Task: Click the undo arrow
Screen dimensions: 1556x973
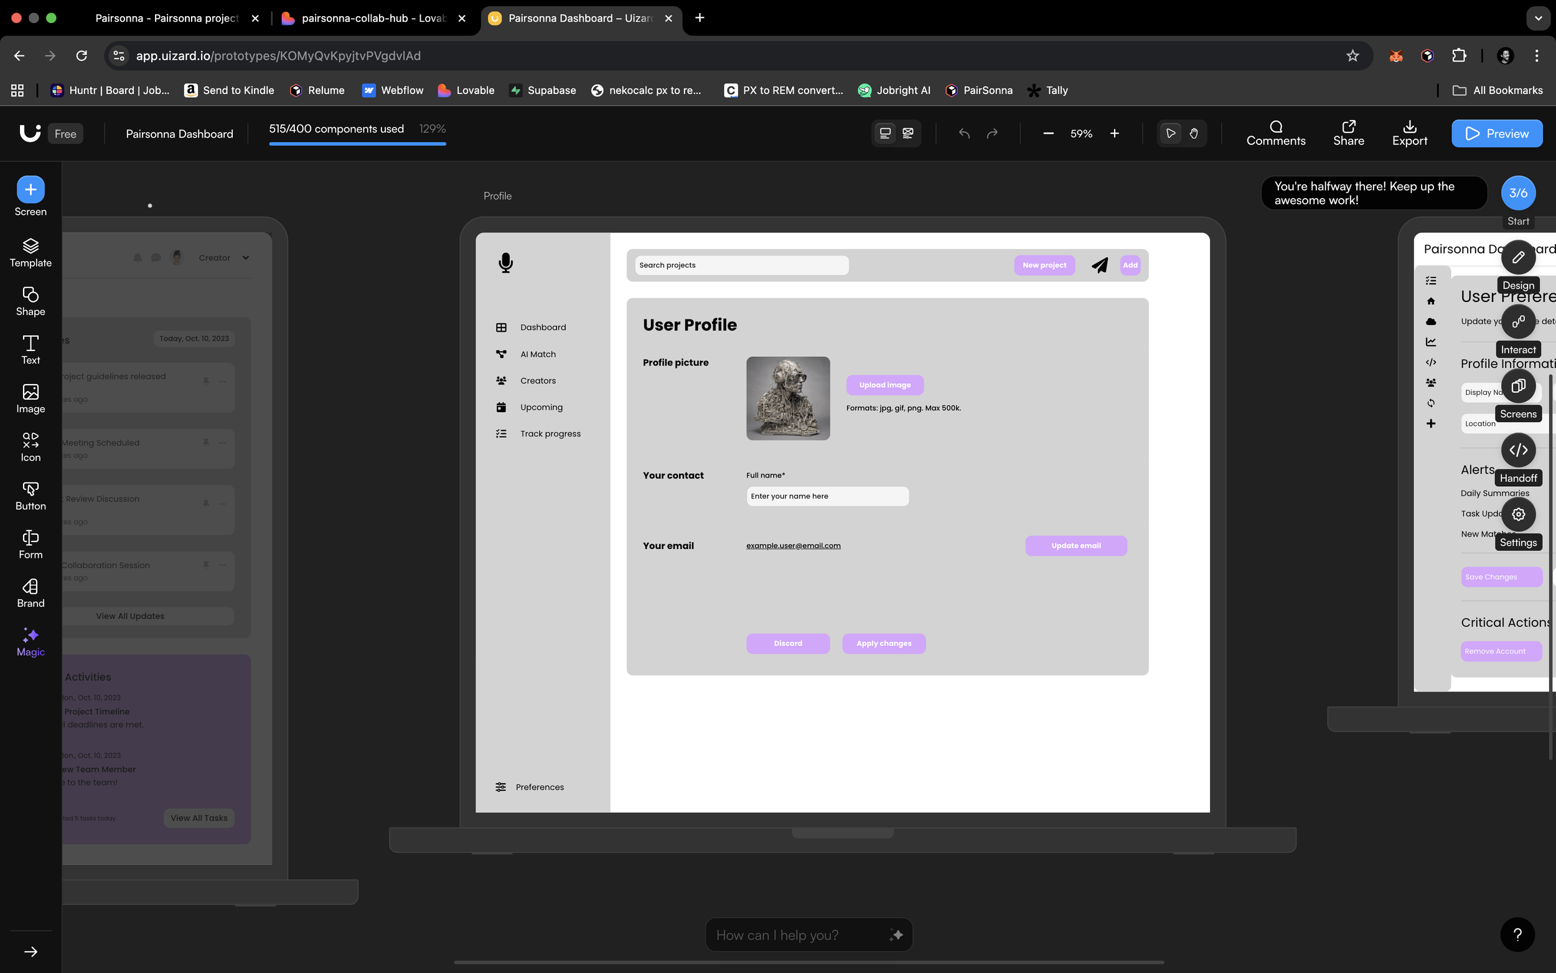Action: coord(963,133)
